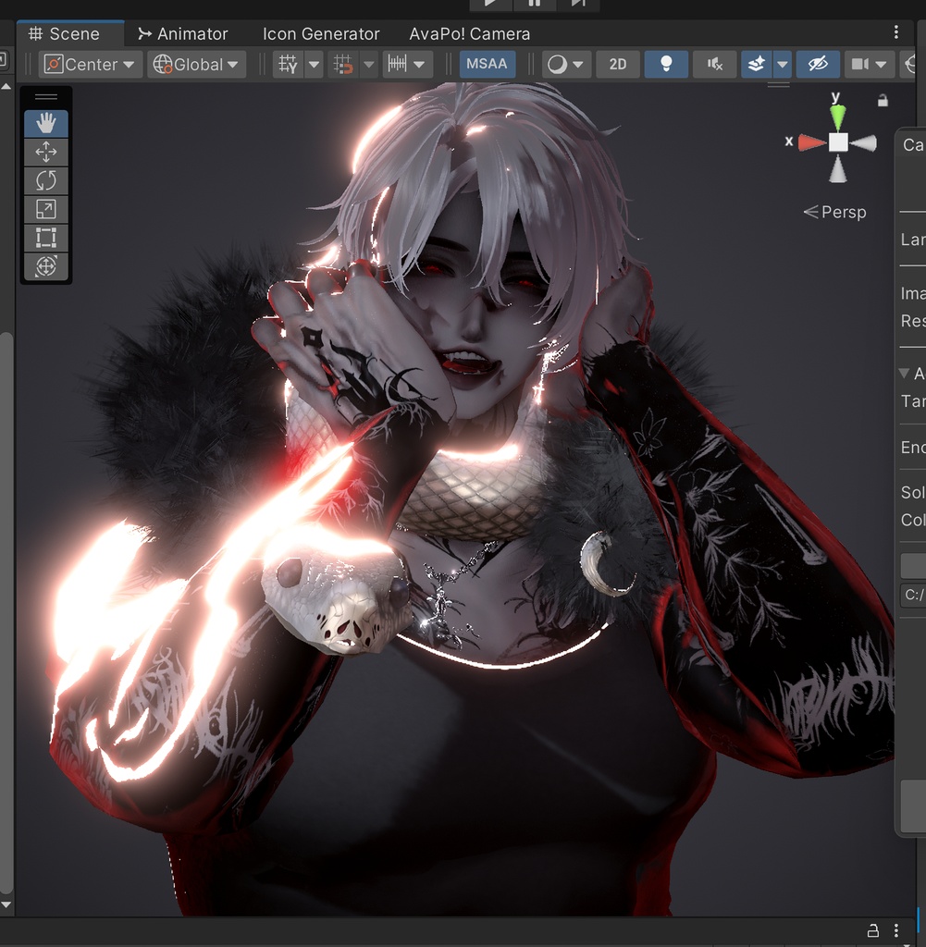Select the Rotate tool
The height and width of the screenshot is (947, 926).
click(x=46, y=180)
